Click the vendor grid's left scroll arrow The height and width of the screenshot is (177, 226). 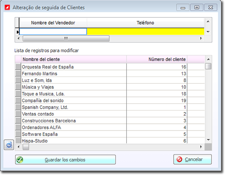pos(19,38)
